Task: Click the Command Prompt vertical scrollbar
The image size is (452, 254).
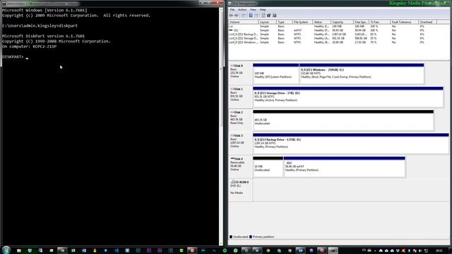Action: click(x=221, y=126)
